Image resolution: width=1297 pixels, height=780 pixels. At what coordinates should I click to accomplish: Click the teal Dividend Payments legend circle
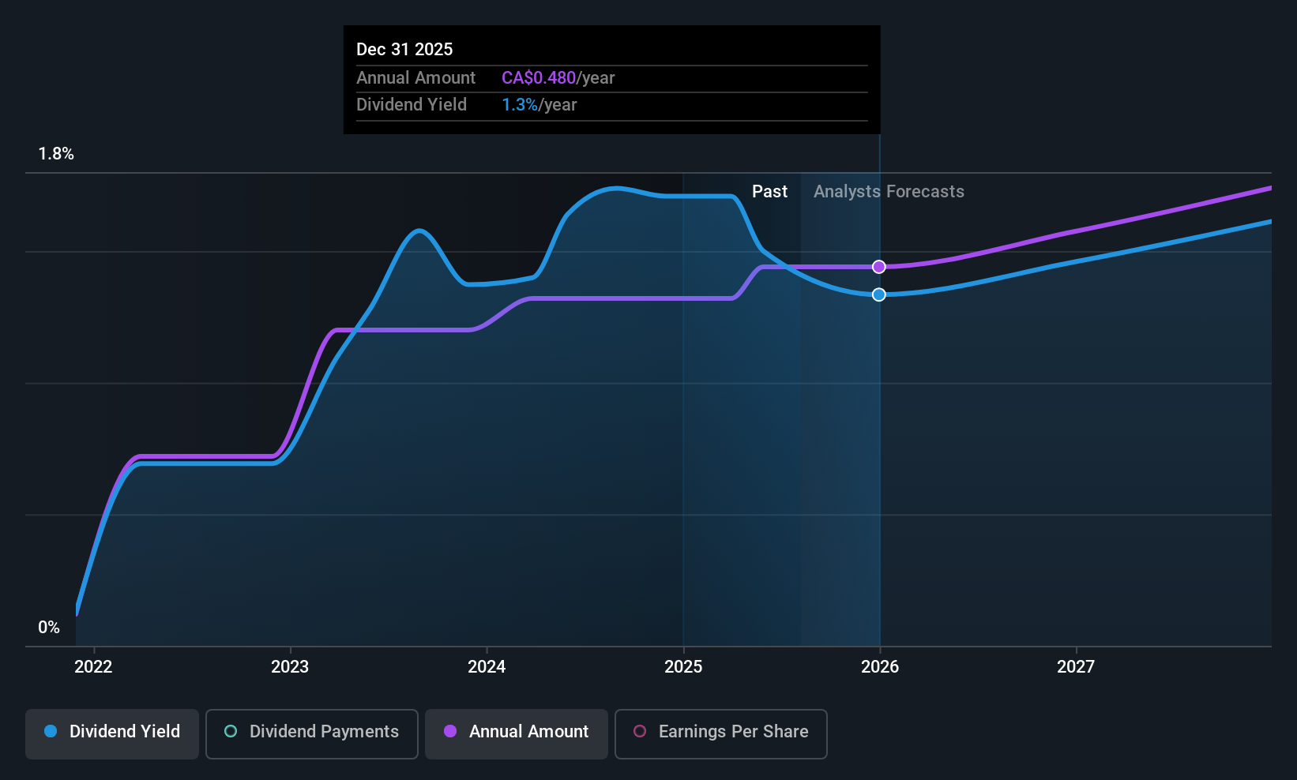(231, 731)
